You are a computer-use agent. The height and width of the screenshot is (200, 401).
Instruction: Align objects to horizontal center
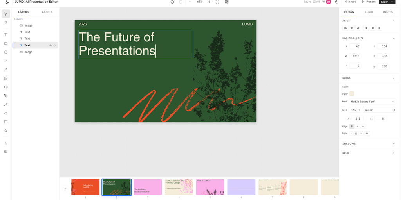pos(352,28)
